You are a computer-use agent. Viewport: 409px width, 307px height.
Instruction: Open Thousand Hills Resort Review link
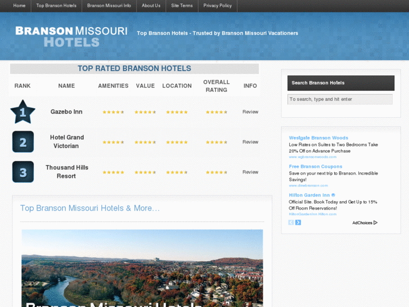[250, 172]
